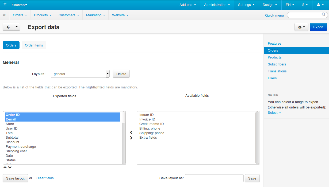
Task: Move field up with up chevron
Action: [5, 167]
